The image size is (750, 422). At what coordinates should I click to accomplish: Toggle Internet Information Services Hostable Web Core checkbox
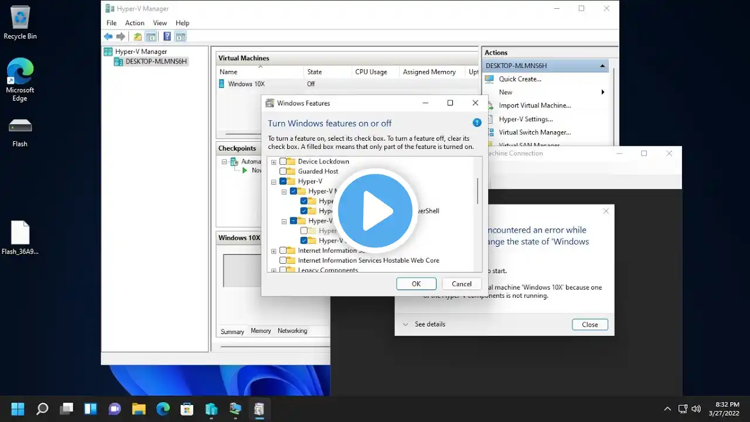(x=283, y=260)
